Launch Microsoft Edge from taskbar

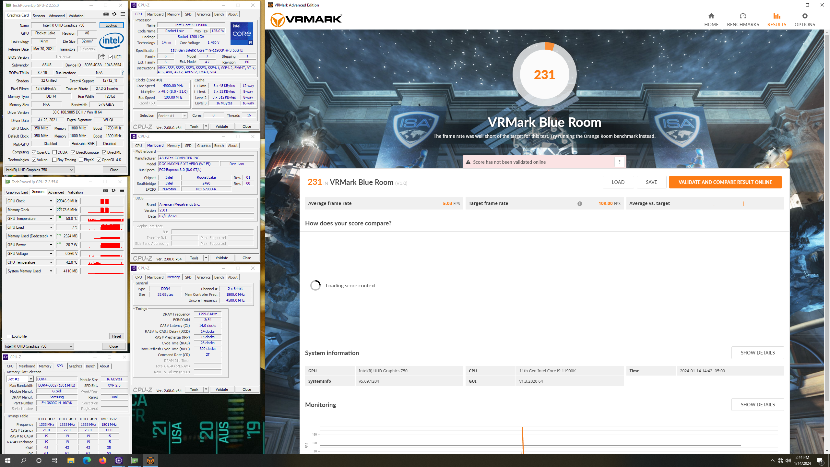[87, 460]
